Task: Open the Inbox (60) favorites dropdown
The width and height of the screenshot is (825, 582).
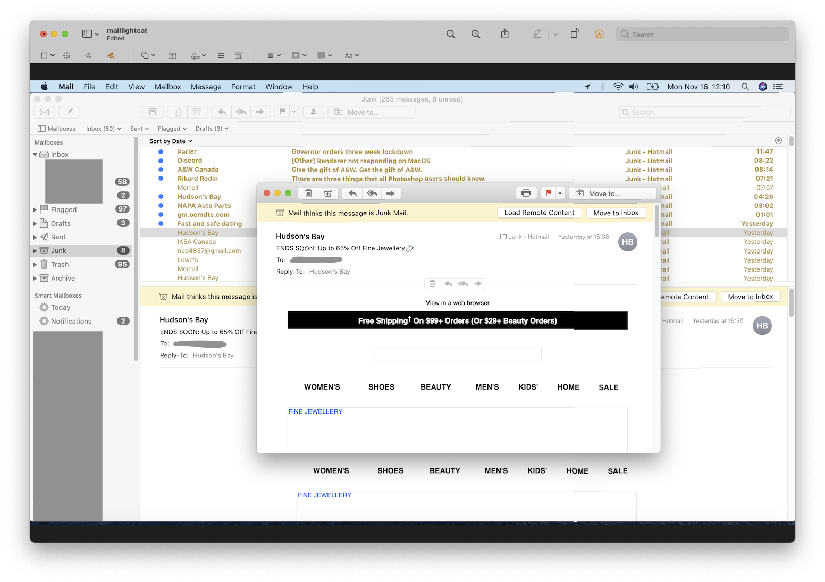Action: point(104,129)
